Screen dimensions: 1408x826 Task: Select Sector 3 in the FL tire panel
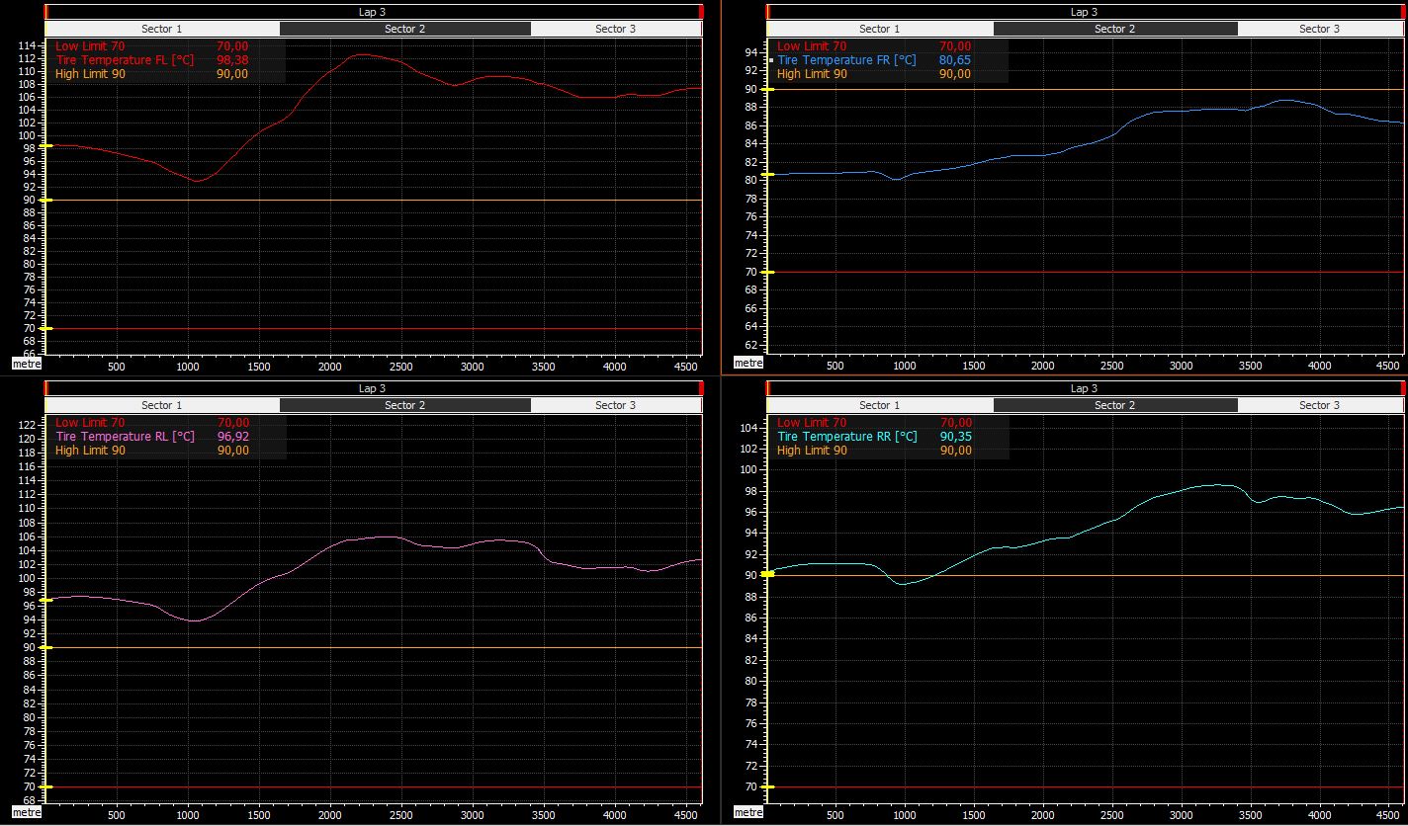pyautogui.click(x=616, y=29)
